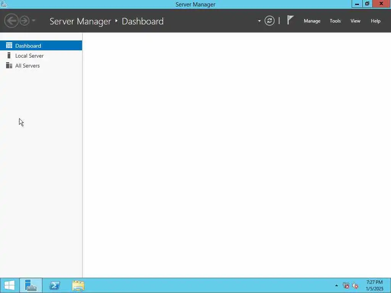Minimize the Server Manager window
This screenshot has height=293, width=391.
tap(357, 4)
